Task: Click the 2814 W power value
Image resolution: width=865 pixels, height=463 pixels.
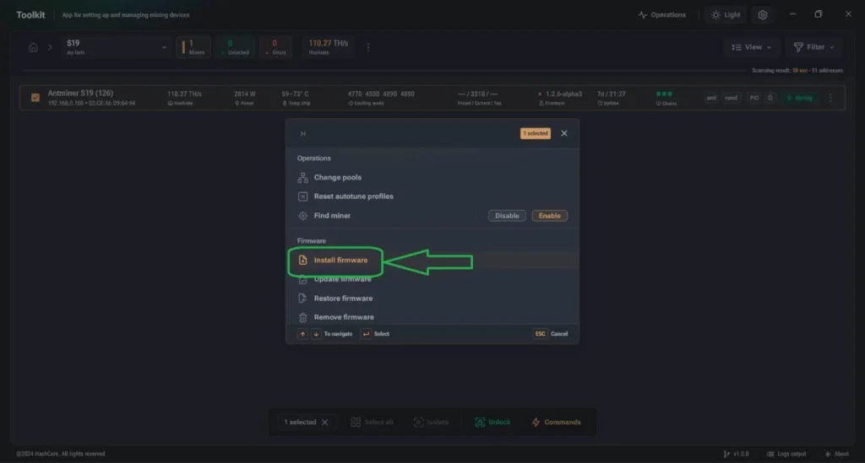Action: click(244, 94)
